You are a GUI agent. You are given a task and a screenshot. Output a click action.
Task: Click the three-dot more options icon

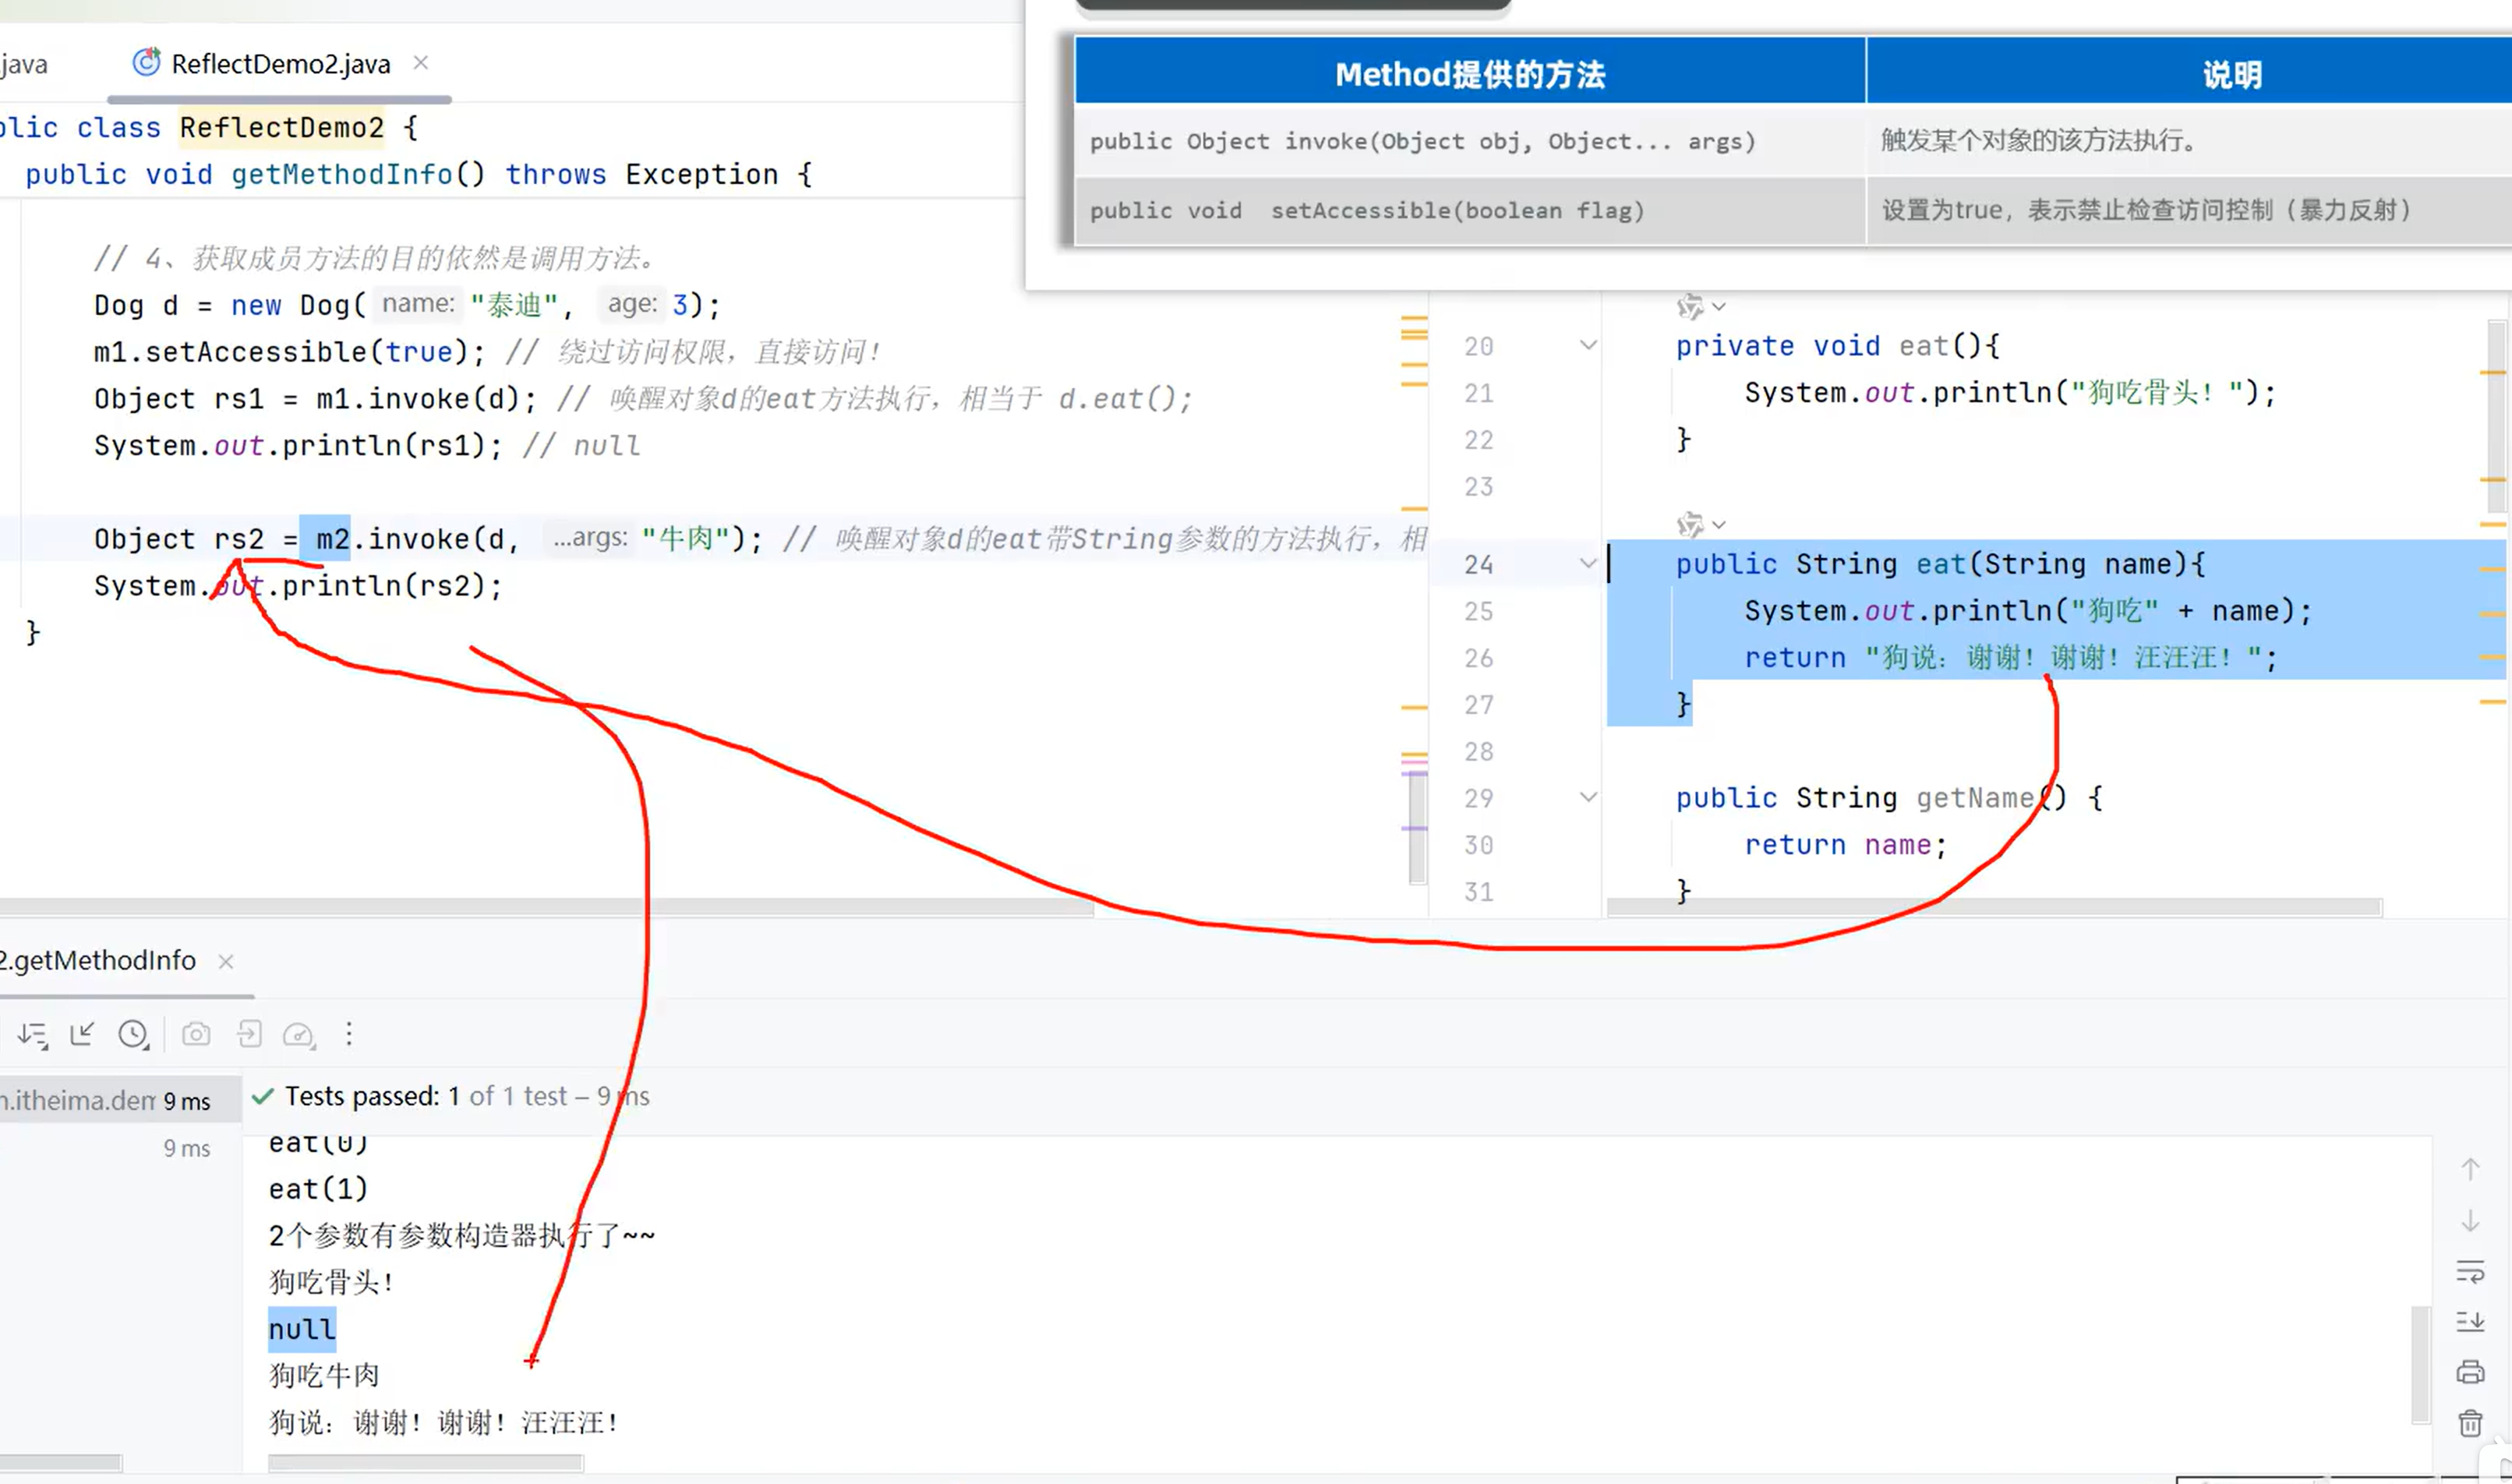(349, 1034)
